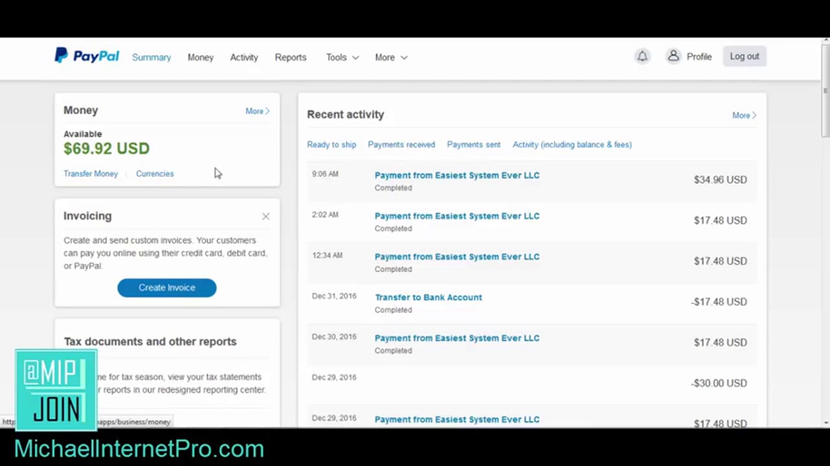This screenshot has width=830, height=466.
Task: Click the Tax documents and other reports heading
Action: tap(150, 341)
